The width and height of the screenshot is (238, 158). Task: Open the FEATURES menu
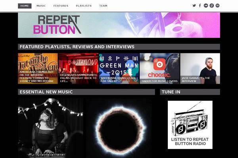pos(61,6)
